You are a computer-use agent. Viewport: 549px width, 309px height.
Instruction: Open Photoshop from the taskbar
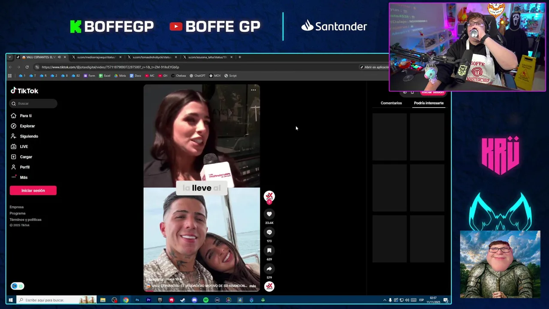pyautogui.click(x=137, y=300)
